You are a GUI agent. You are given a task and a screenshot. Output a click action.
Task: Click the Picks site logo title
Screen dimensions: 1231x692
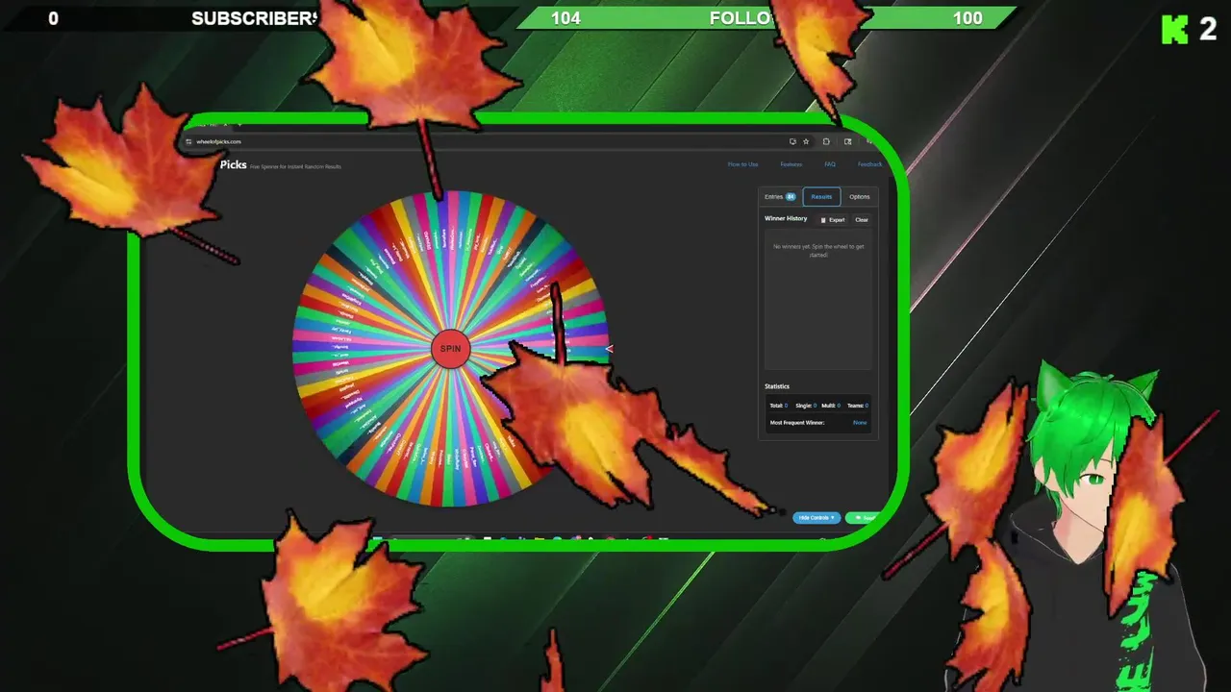(233, 165)
